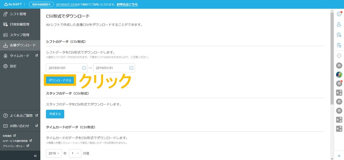
Task: Open よくあるご質問 help link
Action: 21,116
